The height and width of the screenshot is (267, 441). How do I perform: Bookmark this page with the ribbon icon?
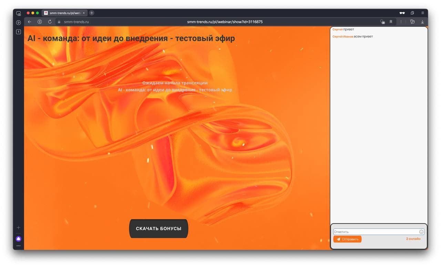click(391, 22)
